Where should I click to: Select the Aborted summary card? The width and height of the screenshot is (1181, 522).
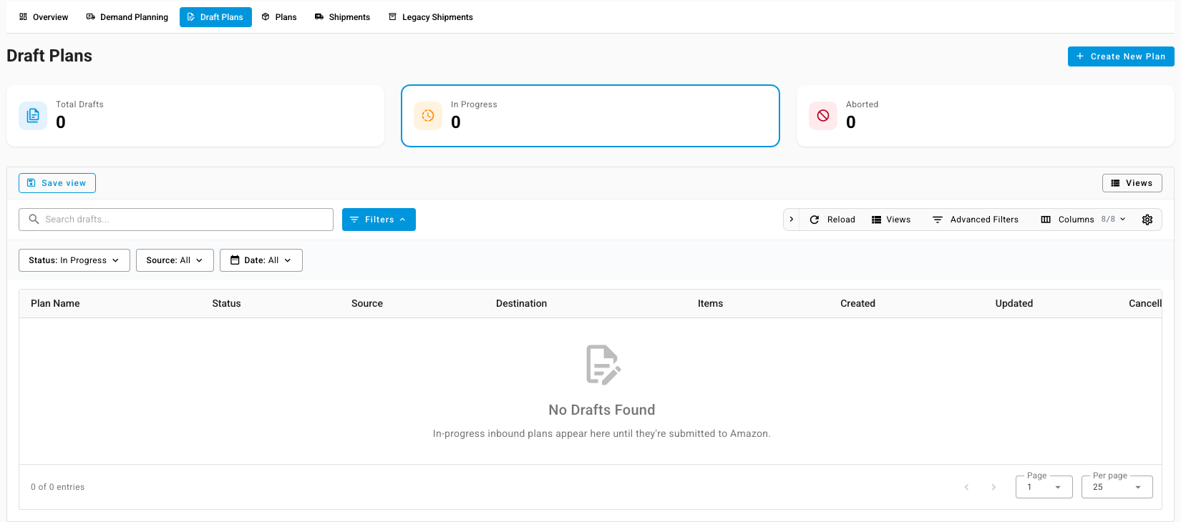coord(986,116)
